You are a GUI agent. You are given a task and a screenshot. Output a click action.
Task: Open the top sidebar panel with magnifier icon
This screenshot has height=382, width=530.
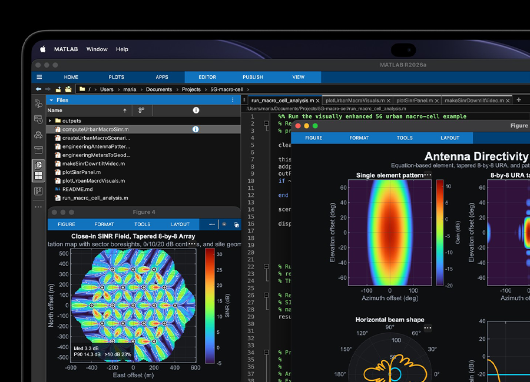pyautogui.click(x=38, y=103)
